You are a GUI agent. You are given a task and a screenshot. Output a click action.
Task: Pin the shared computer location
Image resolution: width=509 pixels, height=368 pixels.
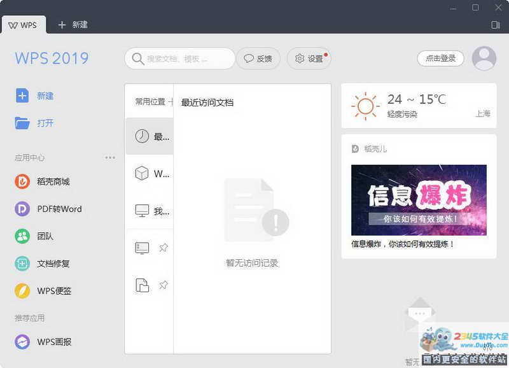tap(164, 248)
